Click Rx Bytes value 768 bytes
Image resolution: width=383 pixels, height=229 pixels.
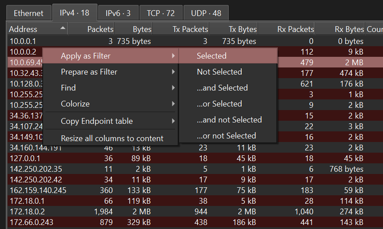[347, 169]
